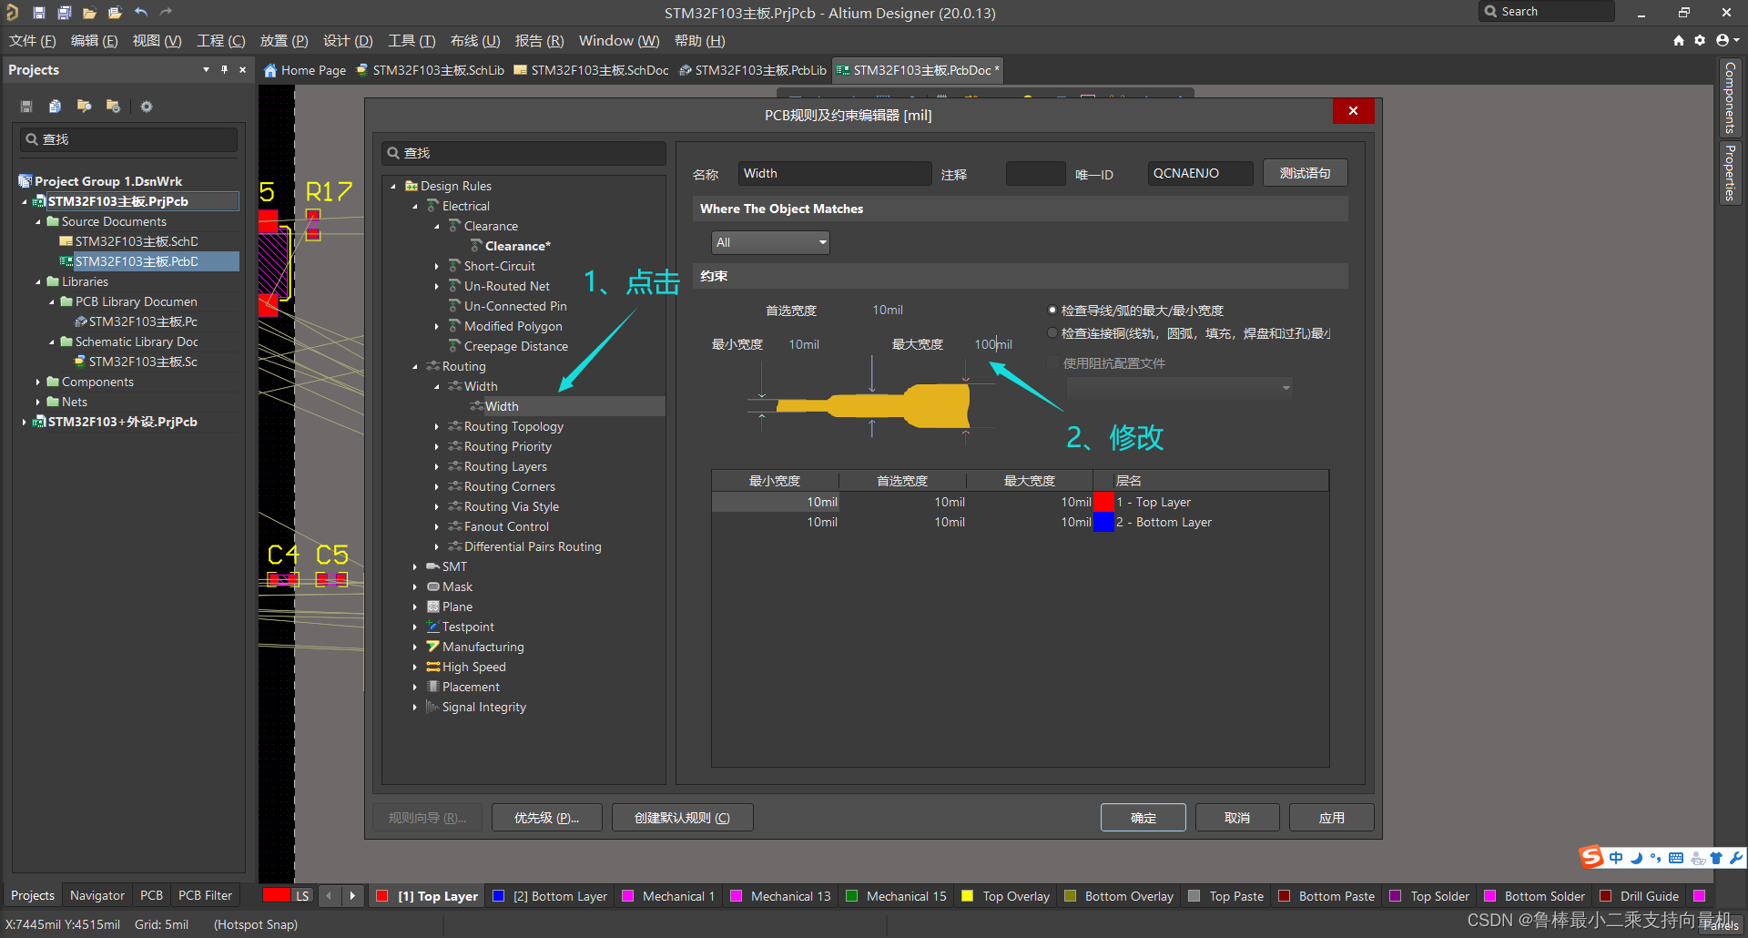Click the Save icon in the title toolbar

point(38,13)
